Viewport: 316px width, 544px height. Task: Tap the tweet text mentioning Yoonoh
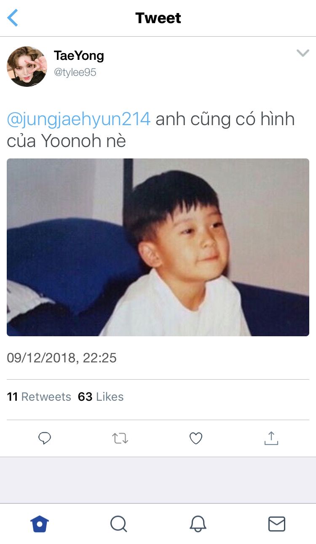click(151, 130)
